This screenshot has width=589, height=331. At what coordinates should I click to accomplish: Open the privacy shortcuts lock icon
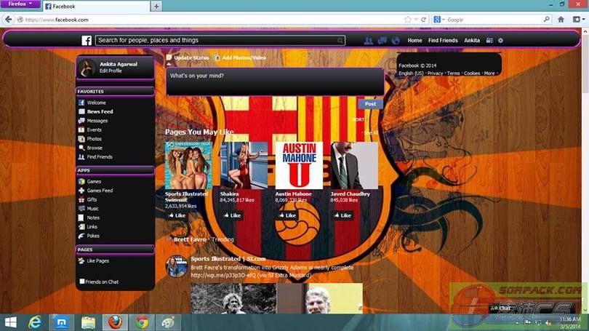click(489, 41)
